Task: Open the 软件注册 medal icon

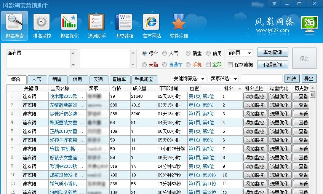Action: (x=179, y=22)
